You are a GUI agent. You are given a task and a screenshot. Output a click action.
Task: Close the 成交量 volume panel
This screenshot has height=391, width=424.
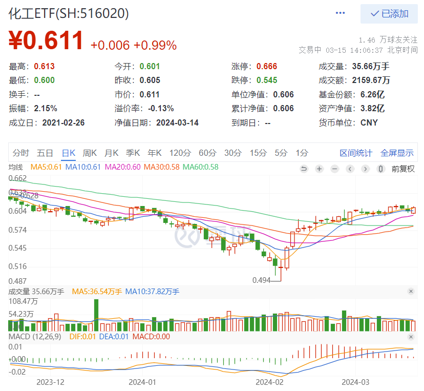coord(411,291)
